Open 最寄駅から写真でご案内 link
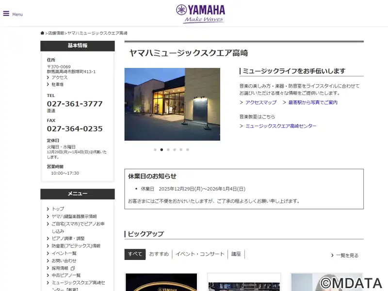Image resolution: width=388 pixels, height=291 pixels. click(313, 102)
